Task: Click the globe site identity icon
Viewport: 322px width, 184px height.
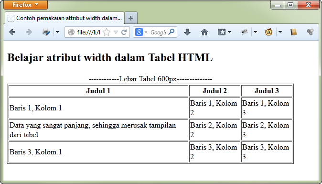Action: tap(71, 32)
